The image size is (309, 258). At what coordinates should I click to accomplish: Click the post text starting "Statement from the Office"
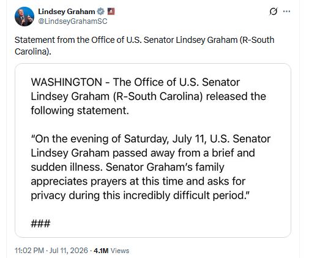(x=144, y=45)
